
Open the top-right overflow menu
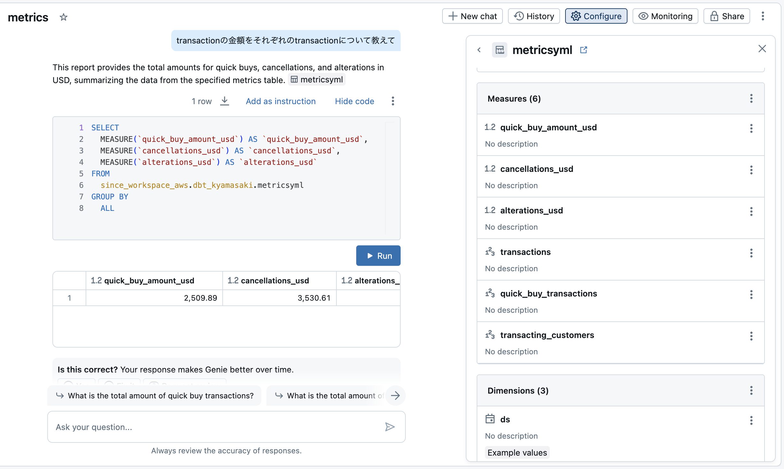(763, 16)
